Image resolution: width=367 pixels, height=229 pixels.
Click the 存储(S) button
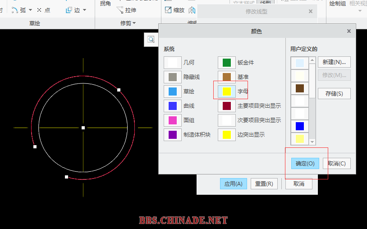pos(334,94)
